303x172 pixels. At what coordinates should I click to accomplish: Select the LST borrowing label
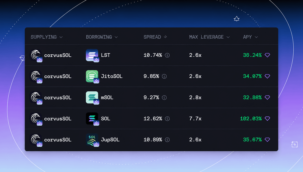pos(106,55)
